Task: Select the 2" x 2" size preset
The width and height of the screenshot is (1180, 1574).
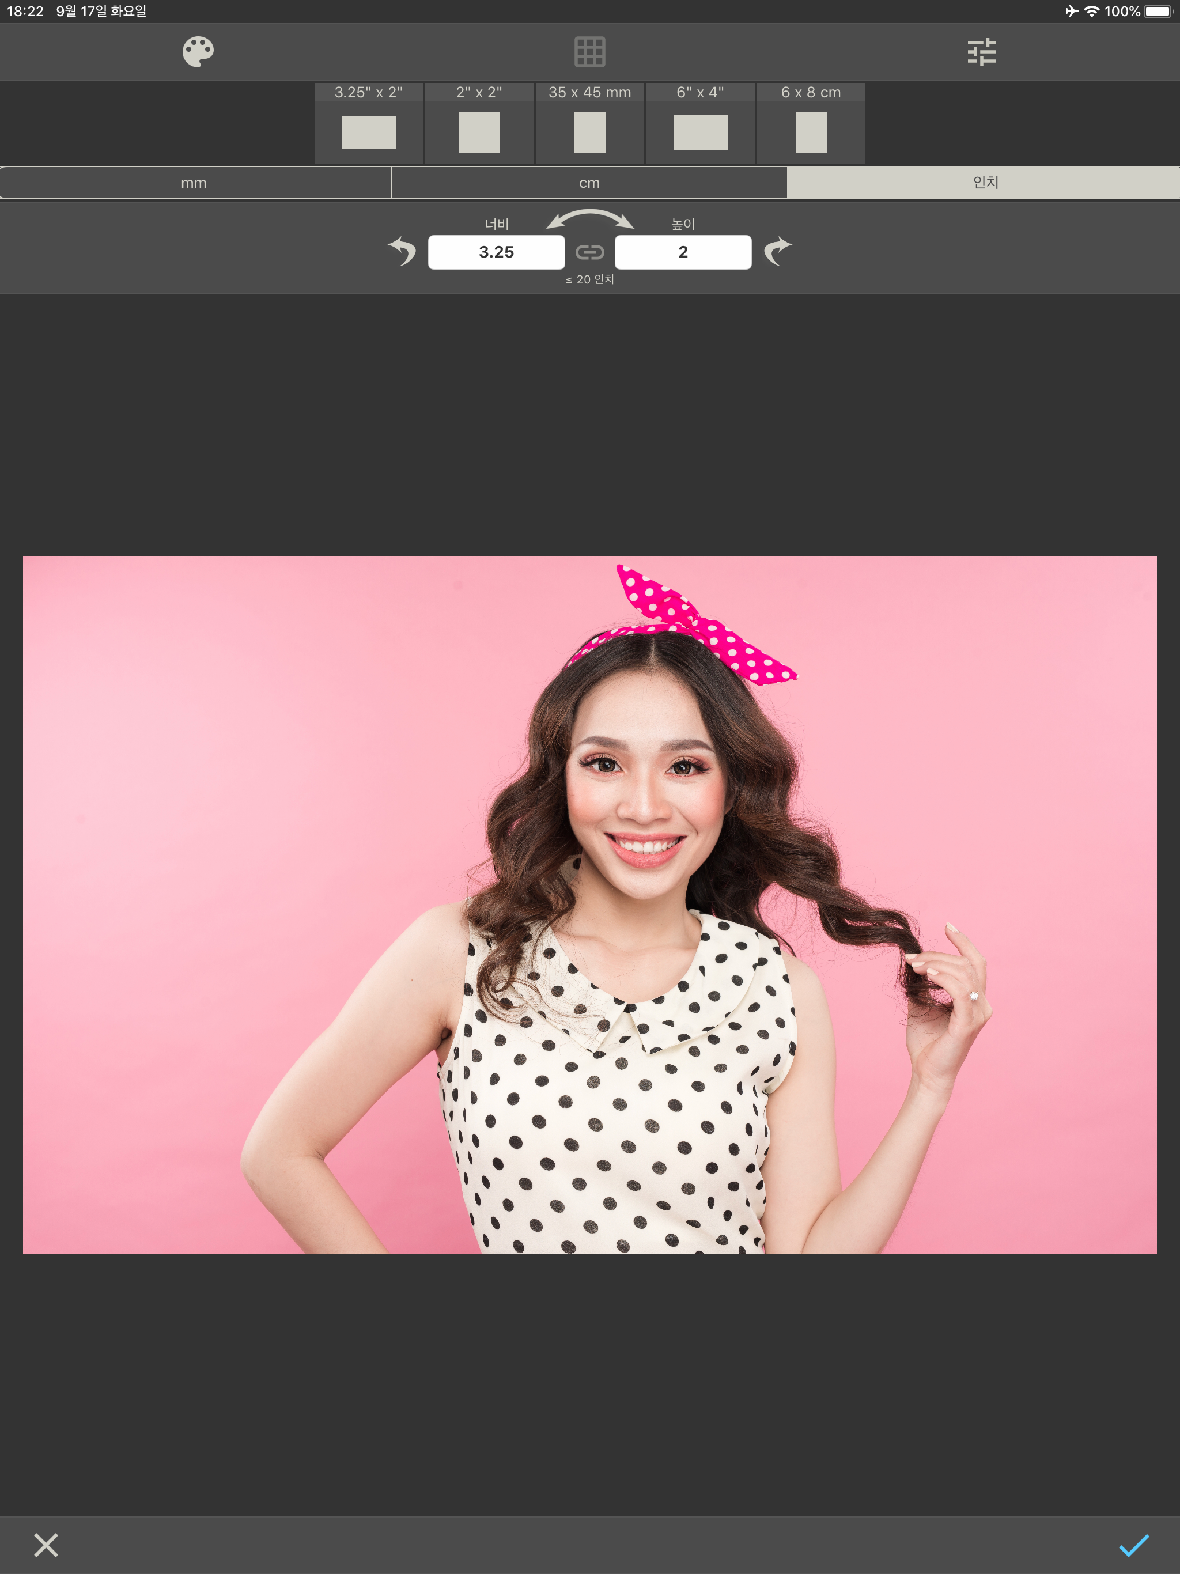Action: point(479,123)
